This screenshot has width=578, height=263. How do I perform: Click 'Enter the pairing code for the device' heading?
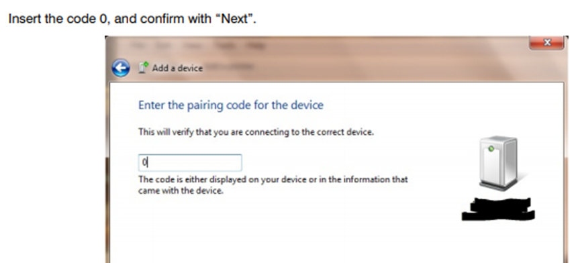coord(231,105)
